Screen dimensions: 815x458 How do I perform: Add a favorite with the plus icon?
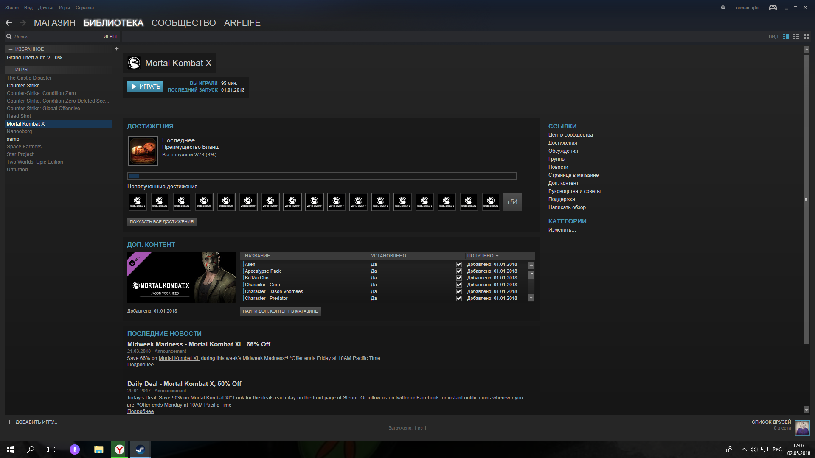117,49
